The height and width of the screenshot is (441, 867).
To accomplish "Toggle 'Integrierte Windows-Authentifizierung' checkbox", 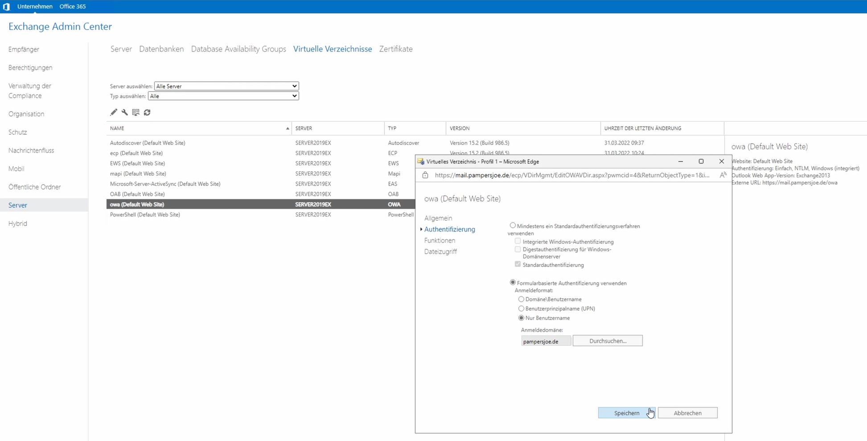I will coord(518,241).
